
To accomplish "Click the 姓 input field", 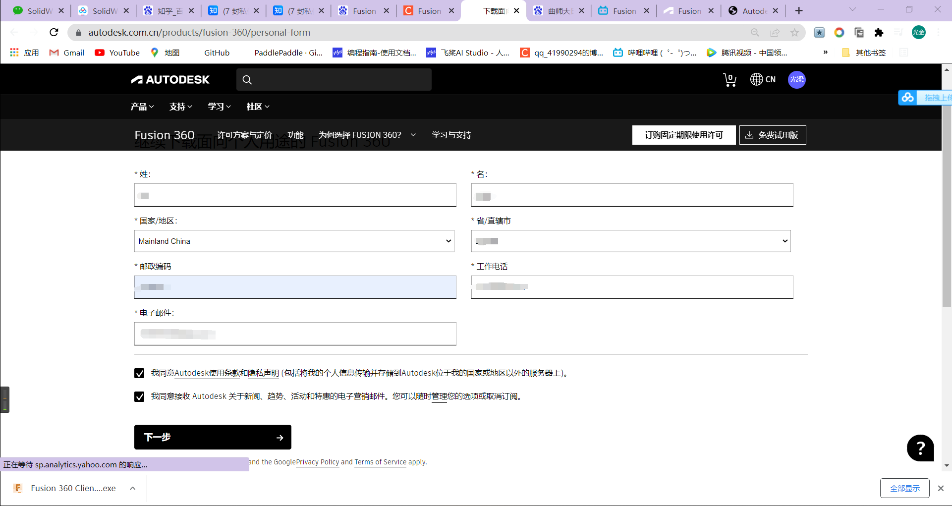I will point(295,195).
